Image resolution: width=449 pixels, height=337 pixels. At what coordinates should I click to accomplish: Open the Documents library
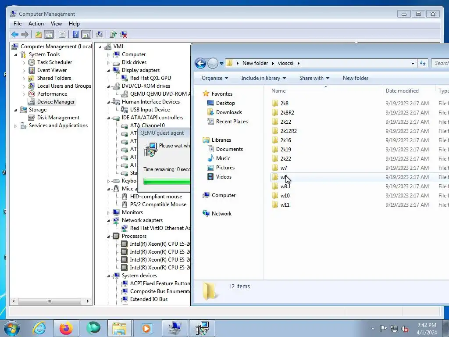[229, 149]
